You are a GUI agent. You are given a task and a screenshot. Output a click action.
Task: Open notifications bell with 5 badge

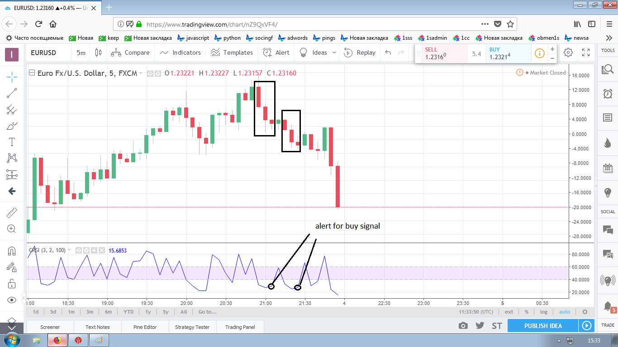pos(608,307)
